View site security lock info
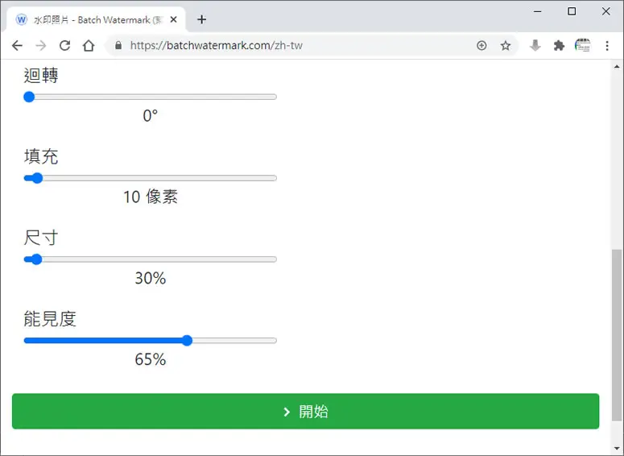Screen dimensions: 624x456 (118, 45)
